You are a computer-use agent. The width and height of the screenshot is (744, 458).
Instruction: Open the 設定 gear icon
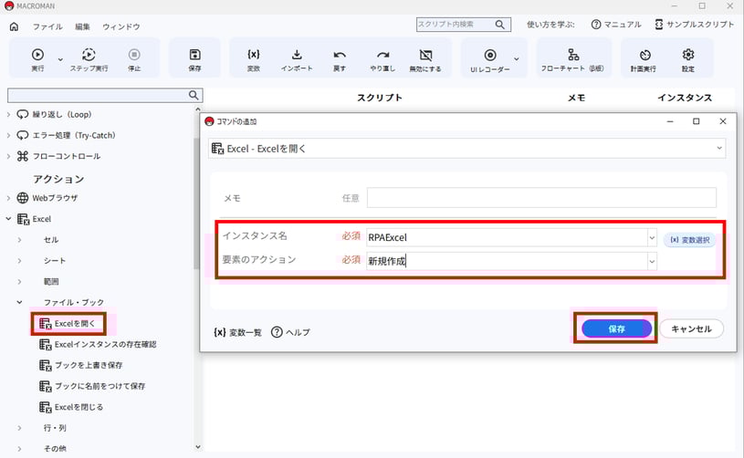coord(687,55)
